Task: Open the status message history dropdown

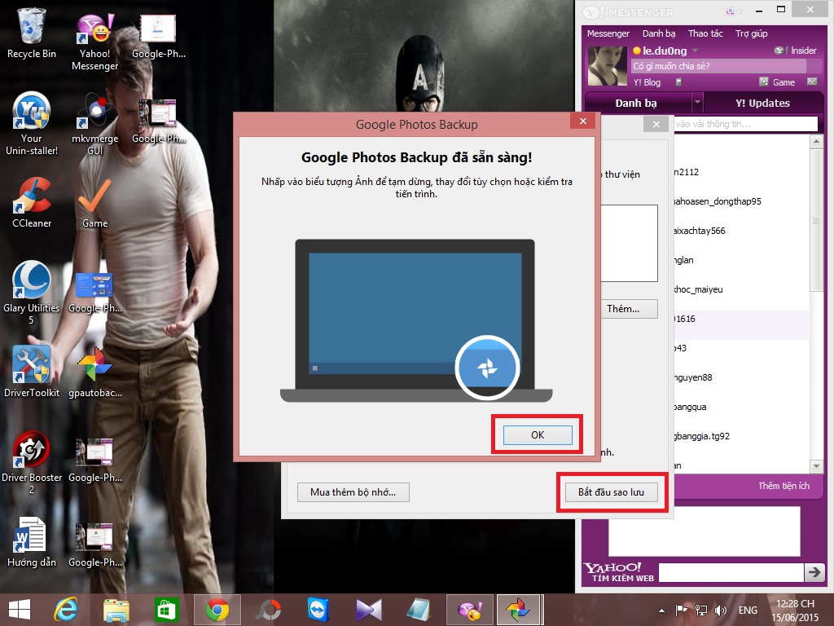Action: pyautogui.click(x=813, y=67)
